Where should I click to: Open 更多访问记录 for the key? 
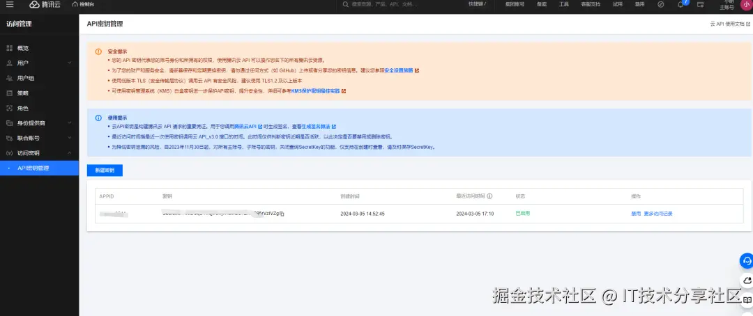[658, 214]
